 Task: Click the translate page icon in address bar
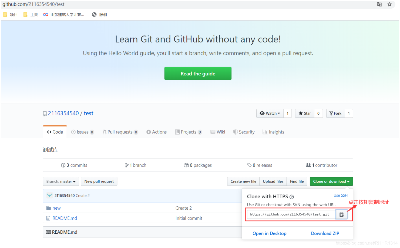[379, 4]
